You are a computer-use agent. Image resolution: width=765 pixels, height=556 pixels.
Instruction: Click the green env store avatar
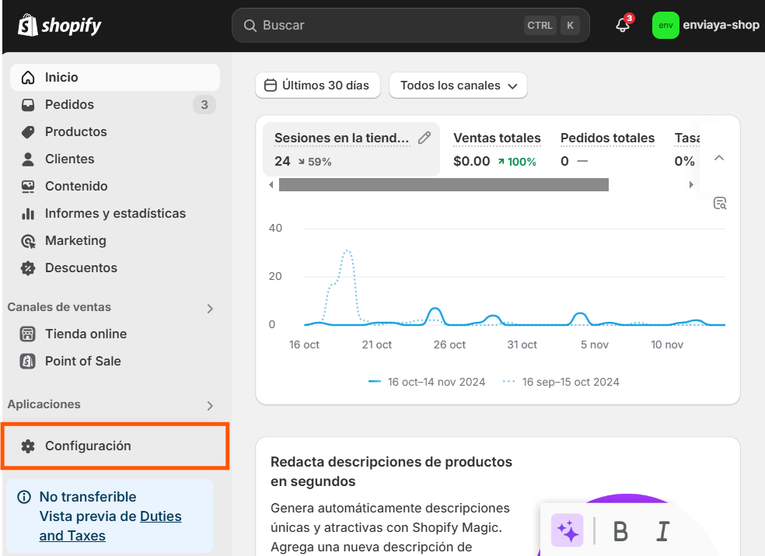point(665,26)
